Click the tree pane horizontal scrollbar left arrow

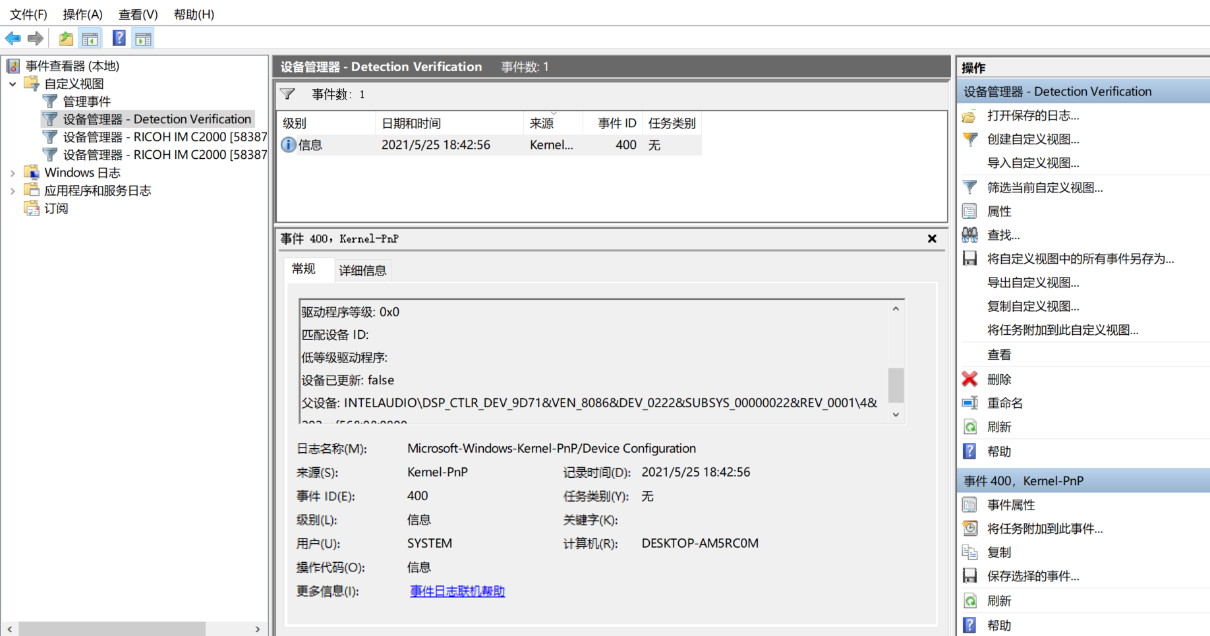pyautogui.click(x=9, y=629)
